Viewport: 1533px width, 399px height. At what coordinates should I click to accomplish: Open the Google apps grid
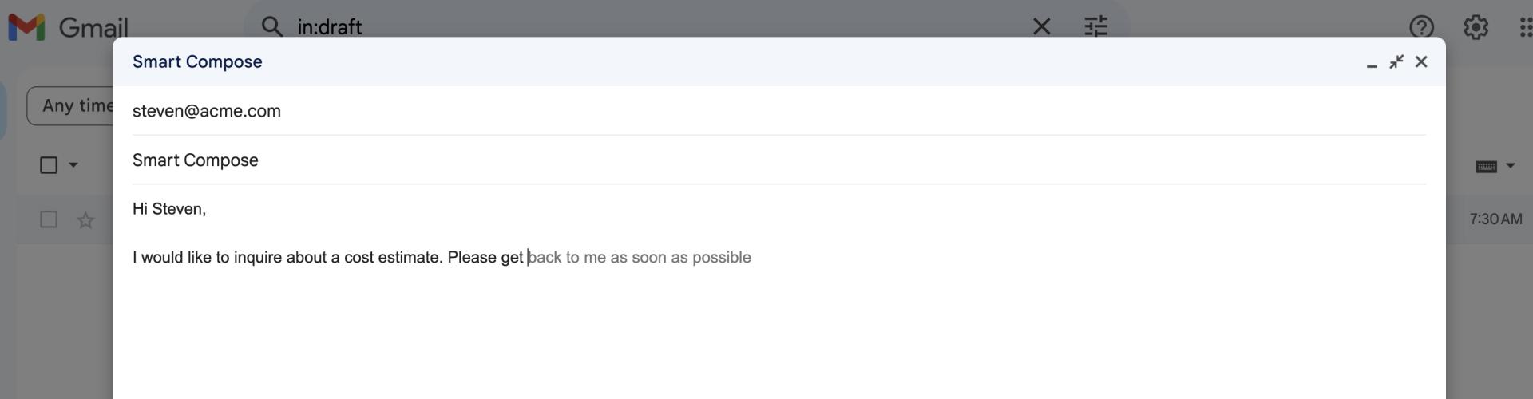1523,27
